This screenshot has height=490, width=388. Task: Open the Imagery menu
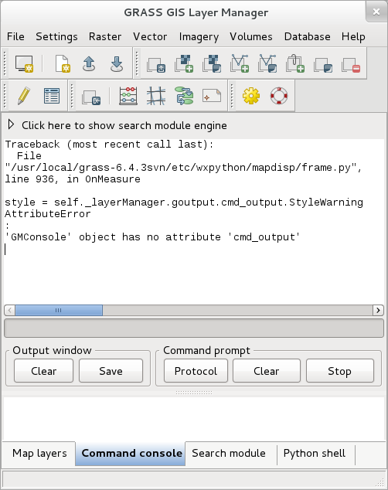click(x=199, y=37)
